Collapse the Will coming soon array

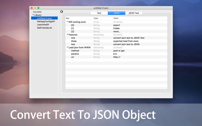(x=67, y=22)
